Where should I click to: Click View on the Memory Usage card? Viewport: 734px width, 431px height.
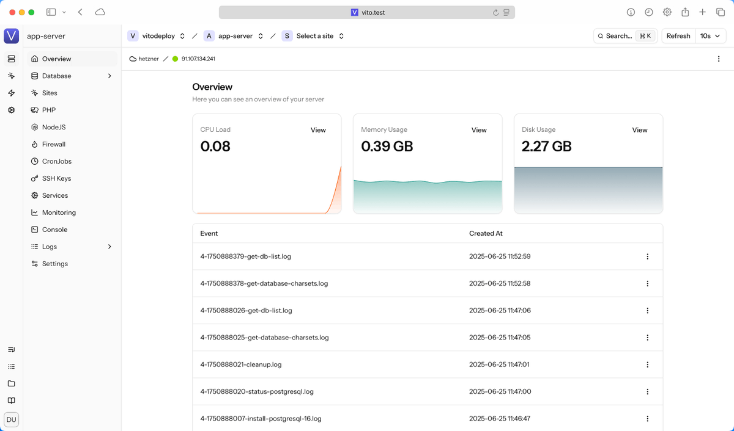click(479, 129)
